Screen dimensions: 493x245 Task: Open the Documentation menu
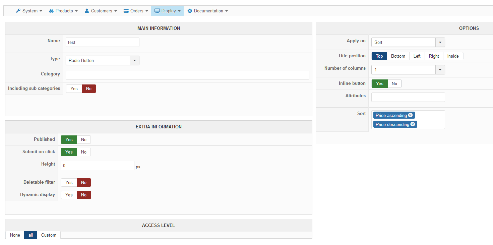pos(208,11)
